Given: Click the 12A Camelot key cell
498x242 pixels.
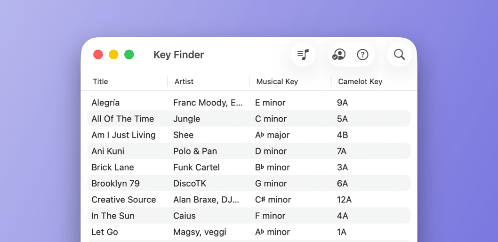Looking at the screenshot, I should (344, 200).
